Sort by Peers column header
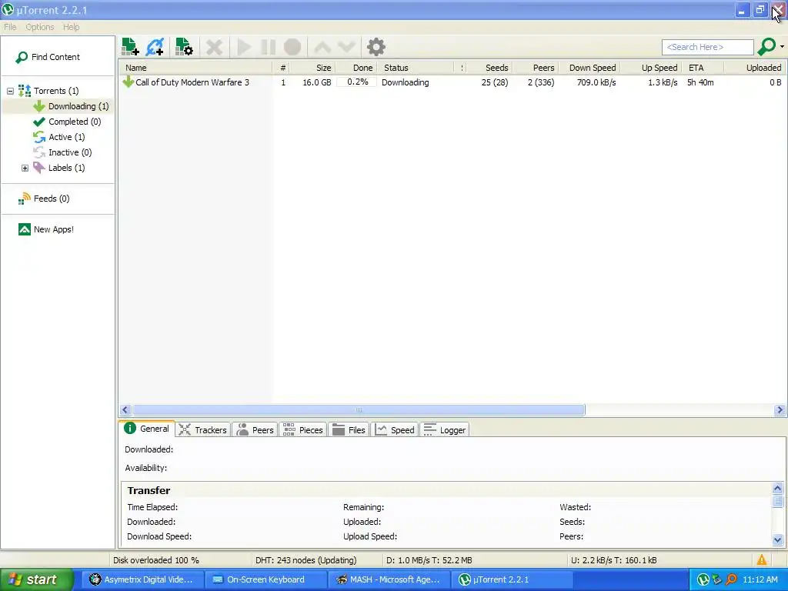 click(536, 68)
